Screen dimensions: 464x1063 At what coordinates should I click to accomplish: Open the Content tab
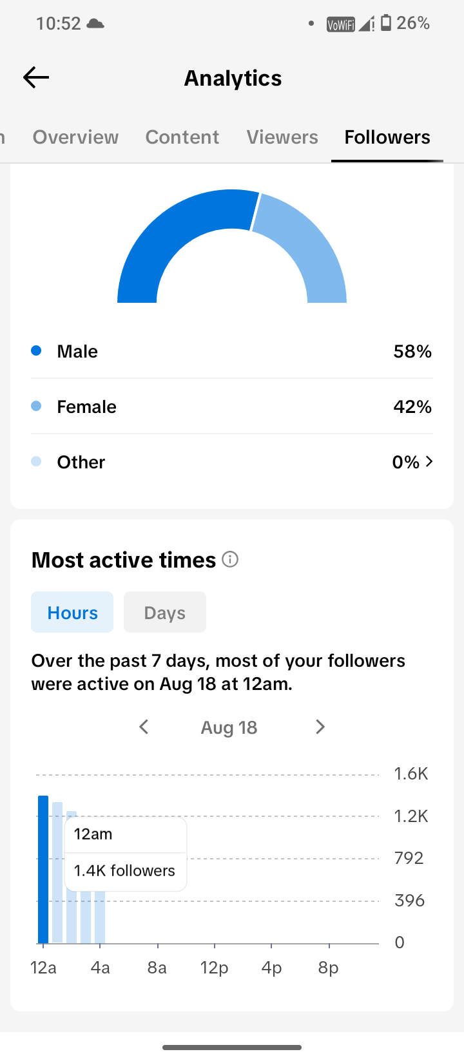[x=182, y=137]
